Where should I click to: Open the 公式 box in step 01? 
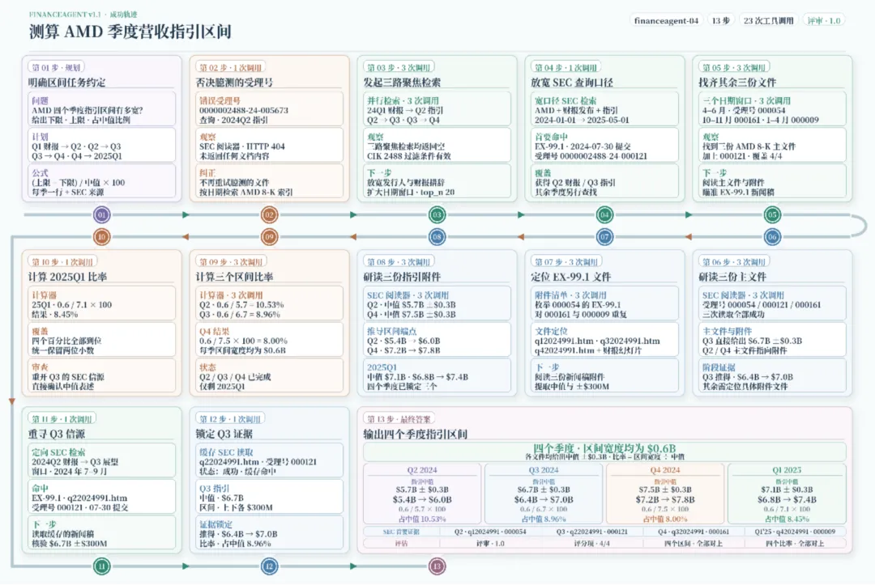click(101, 181)
